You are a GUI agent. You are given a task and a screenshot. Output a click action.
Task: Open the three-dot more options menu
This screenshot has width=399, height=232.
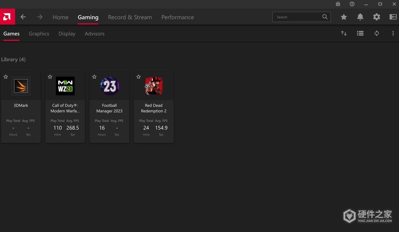click(393, 33)
